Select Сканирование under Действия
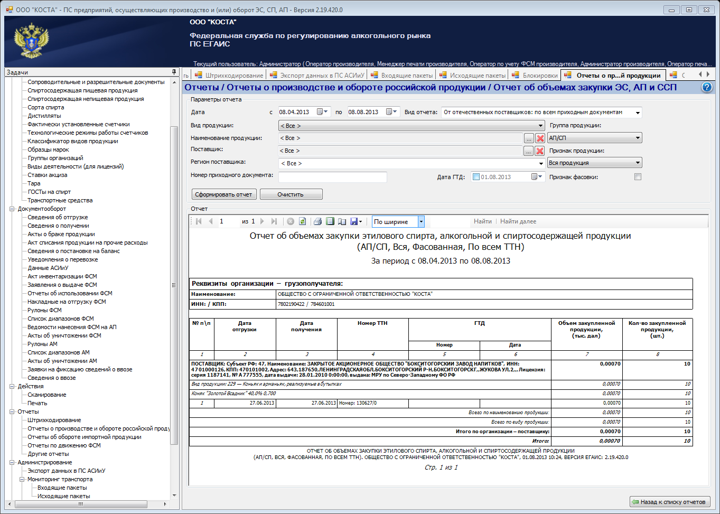Viewport: 720px width, 514px height. pos(47,395)
